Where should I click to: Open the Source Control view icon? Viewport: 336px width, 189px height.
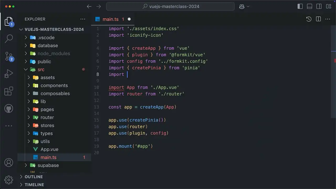point(9,56)
